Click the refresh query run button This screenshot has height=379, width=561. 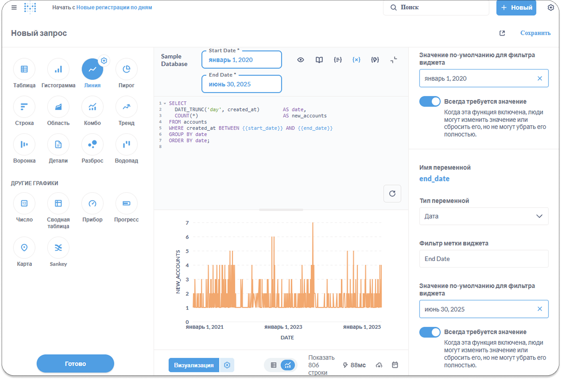pos(392,193)
